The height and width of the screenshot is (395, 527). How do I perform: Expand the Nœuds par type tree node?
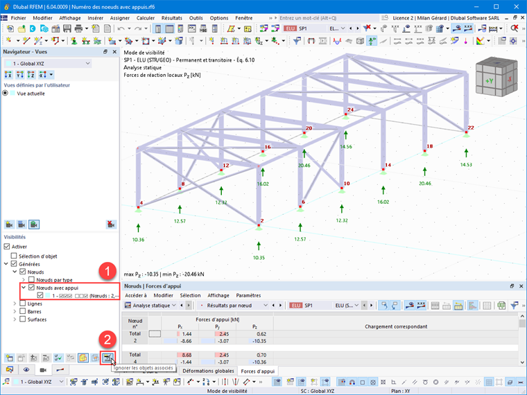24,280
